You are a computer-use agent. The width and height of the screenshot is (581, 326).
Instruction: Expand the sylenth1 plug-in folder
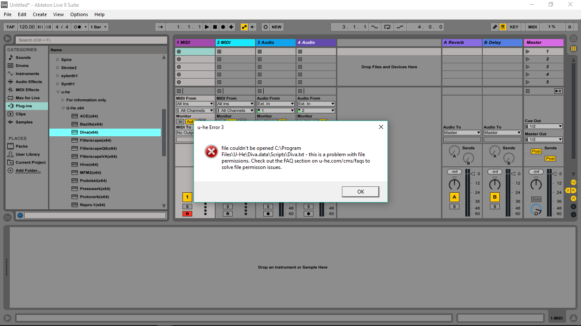58,76
